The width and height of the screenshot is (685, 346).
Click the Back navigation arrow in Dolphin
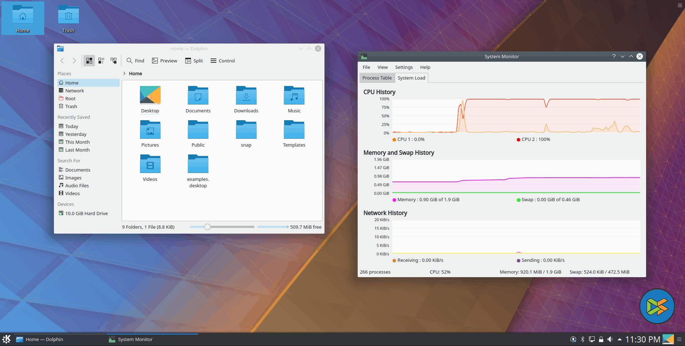tap(62, 61)
